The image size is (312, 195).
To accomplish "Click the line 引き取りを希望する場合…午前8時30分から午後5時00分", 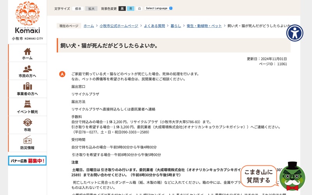I will [x=117, y=155].
